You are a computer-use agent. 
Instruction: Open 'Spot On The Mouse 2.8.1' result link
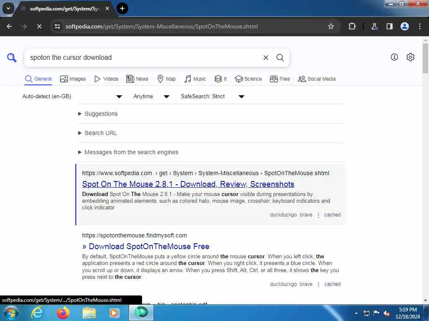188,184
